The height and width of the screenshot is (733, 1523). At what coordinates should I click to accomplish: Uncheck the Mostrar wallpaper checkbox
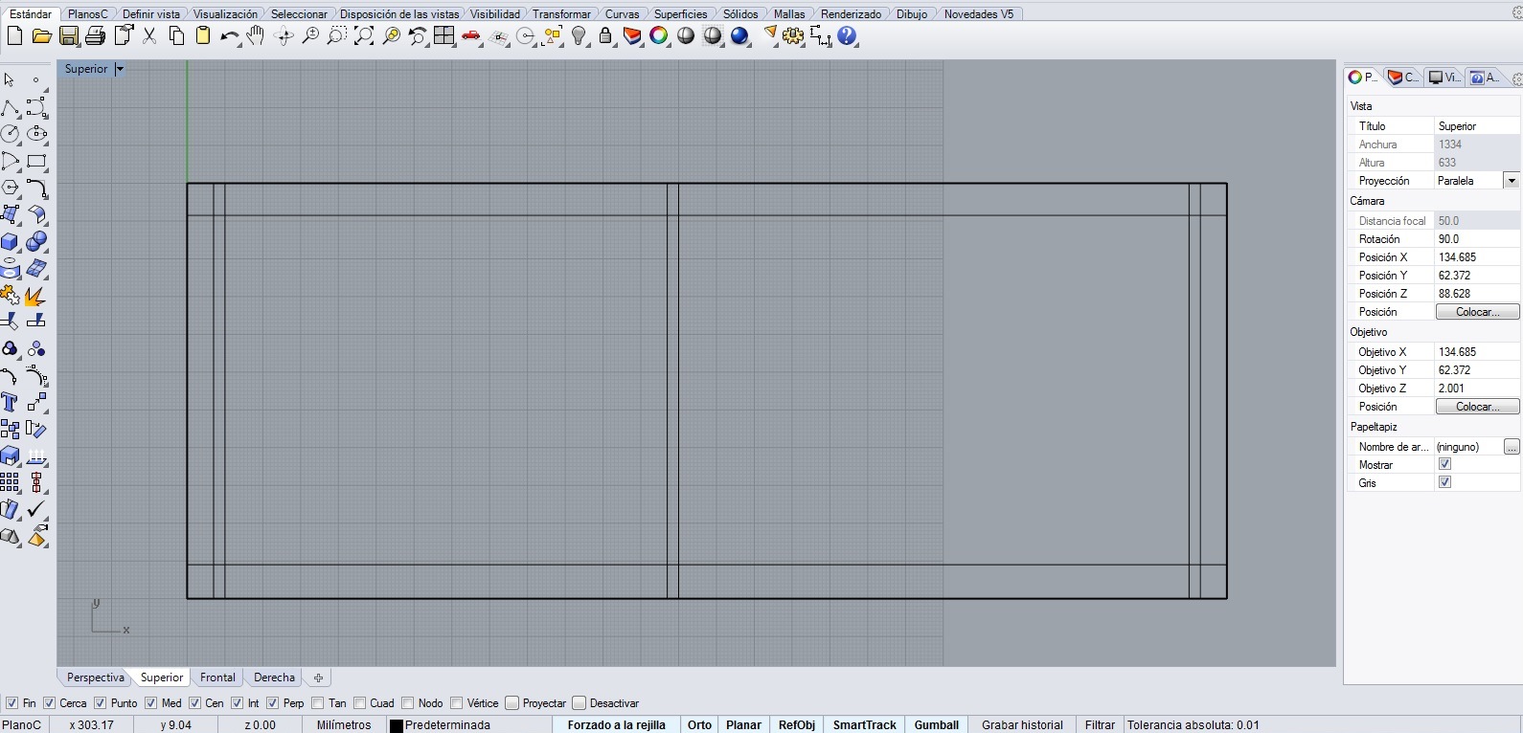click(1444, 464)
